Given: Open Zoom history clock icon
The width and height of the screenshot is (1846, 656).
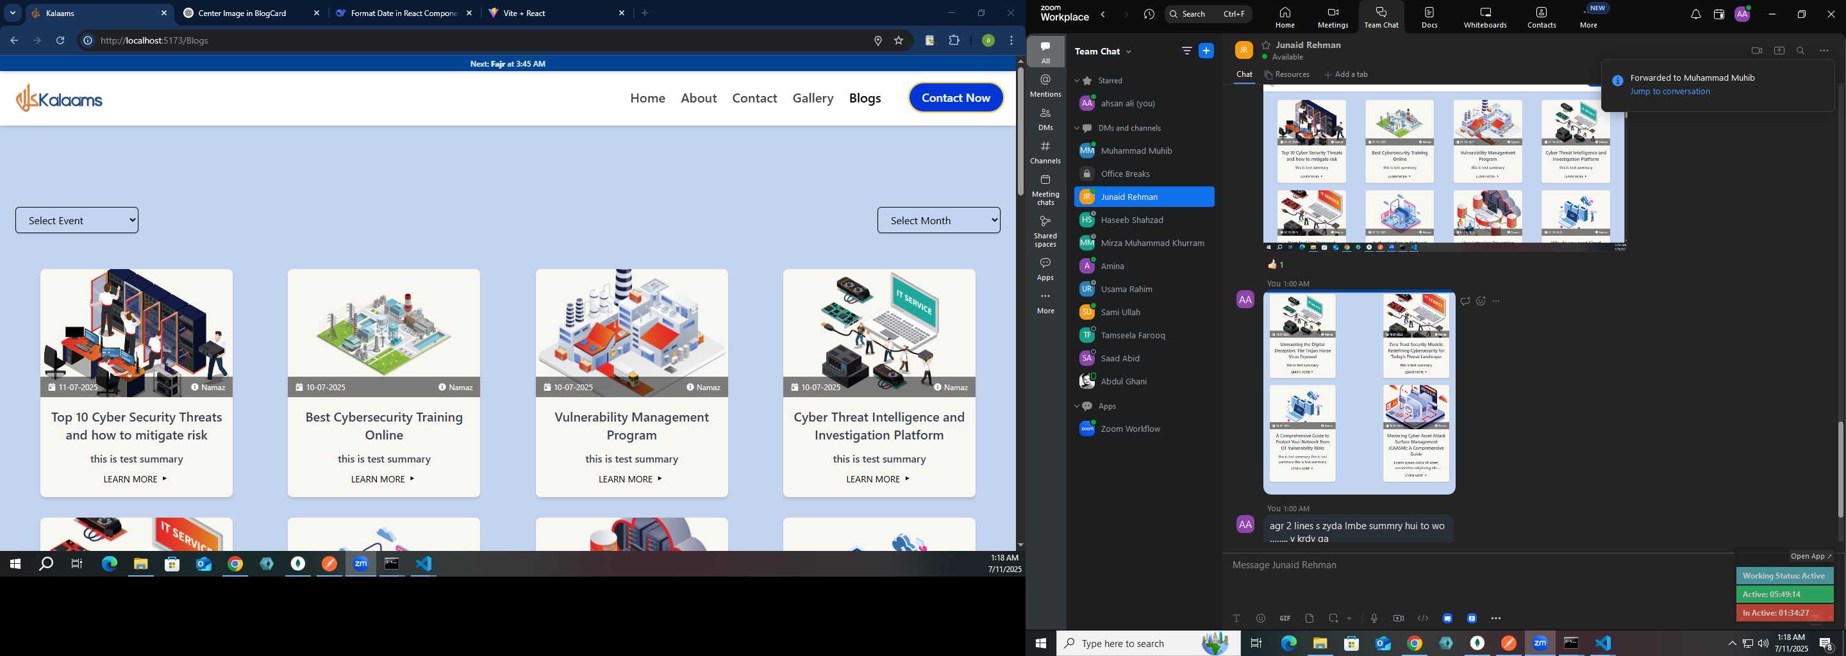Looking at the screenshot, I should point(1149,14).
